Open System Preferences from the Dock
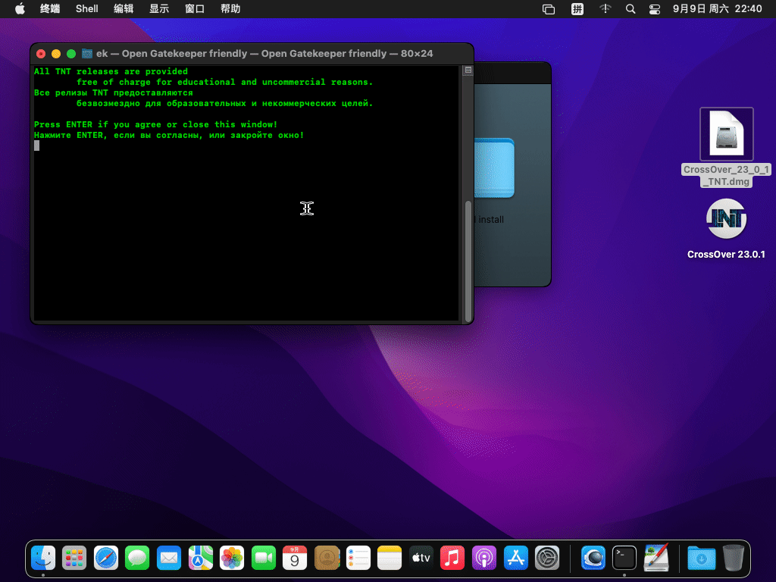The image size is (776, 582). point(547,559)
